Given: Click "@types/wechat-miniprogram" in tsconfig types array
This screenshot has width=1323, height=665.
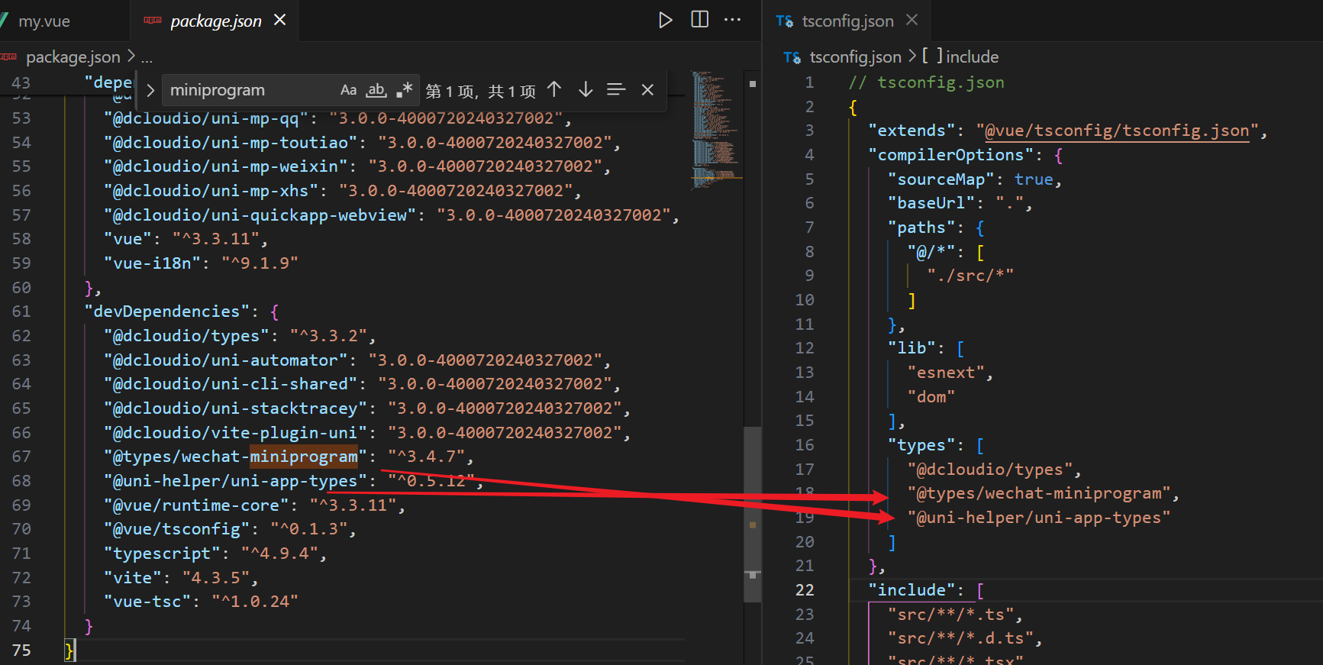Looking at the screenshot, I should point(1039,494).
